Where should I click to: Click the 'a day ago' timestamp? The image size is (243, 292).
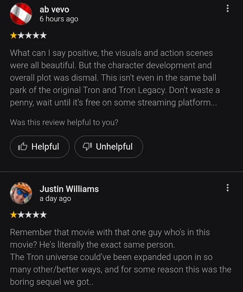(x=55, y=199)
